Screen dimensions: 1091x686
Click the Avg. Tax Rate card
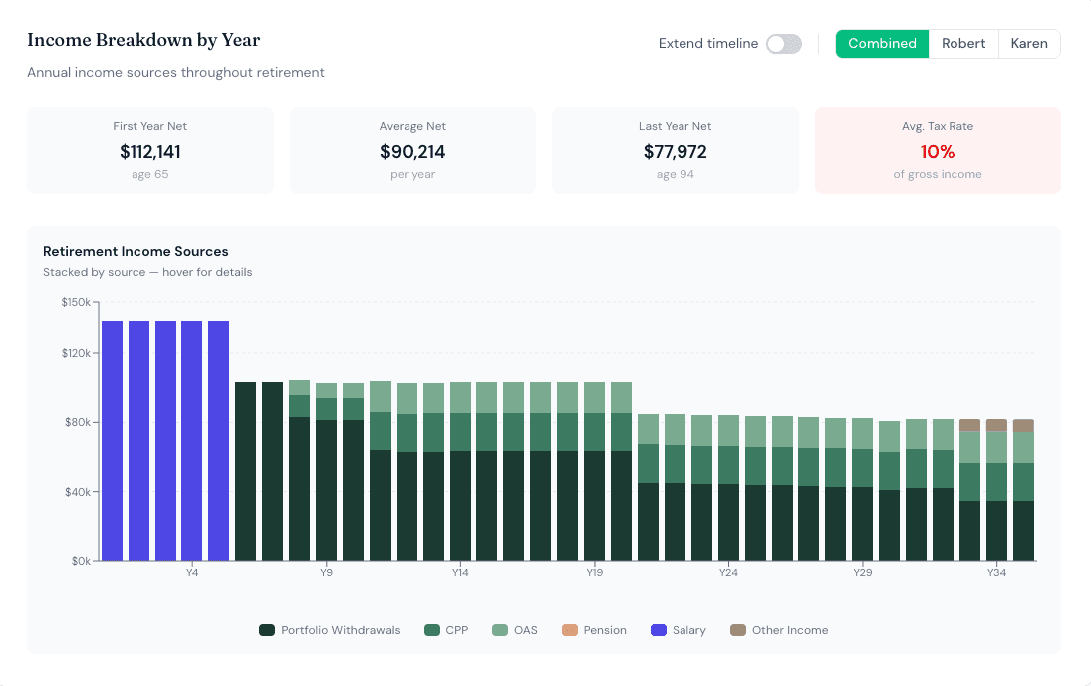[x=938, y=150]
